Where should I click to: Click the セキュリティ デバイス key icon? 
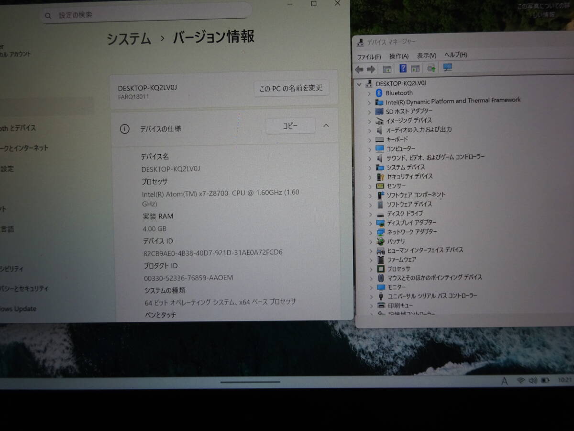click(380, 176)
